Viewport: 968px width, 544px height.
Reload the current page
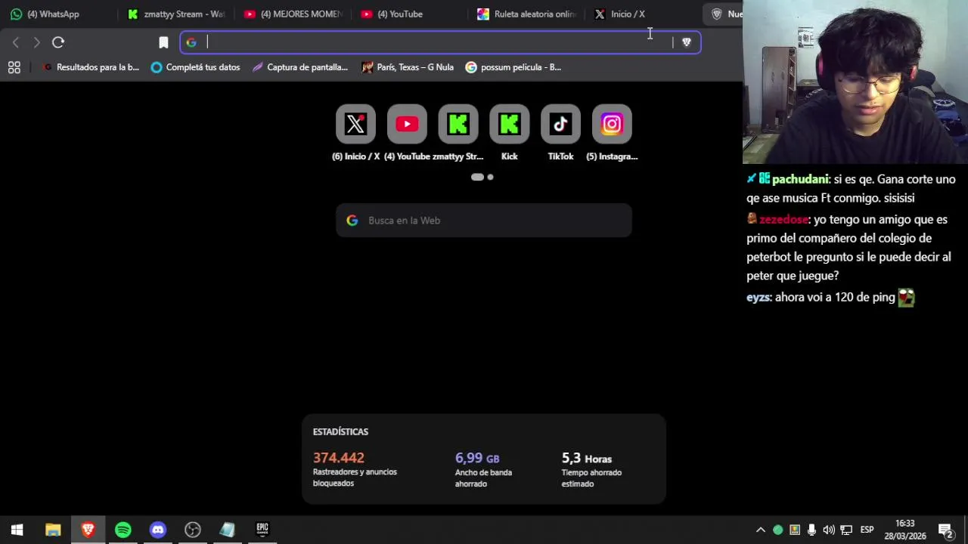58,42
